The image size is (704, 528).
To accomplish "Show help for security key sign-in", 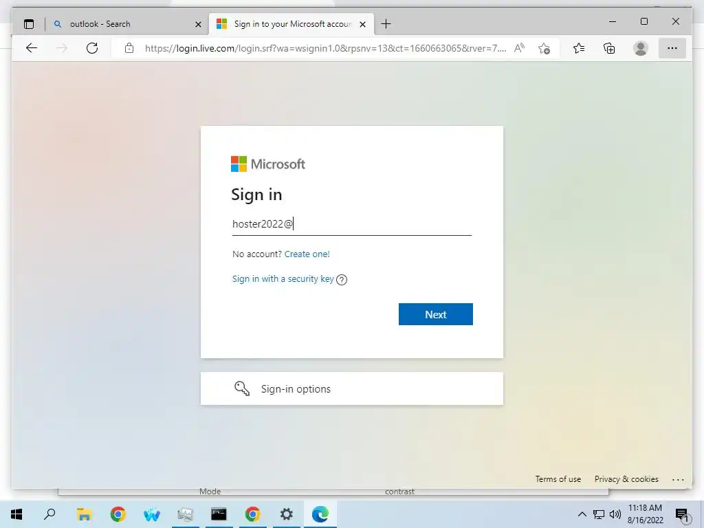I will point(342,280).
